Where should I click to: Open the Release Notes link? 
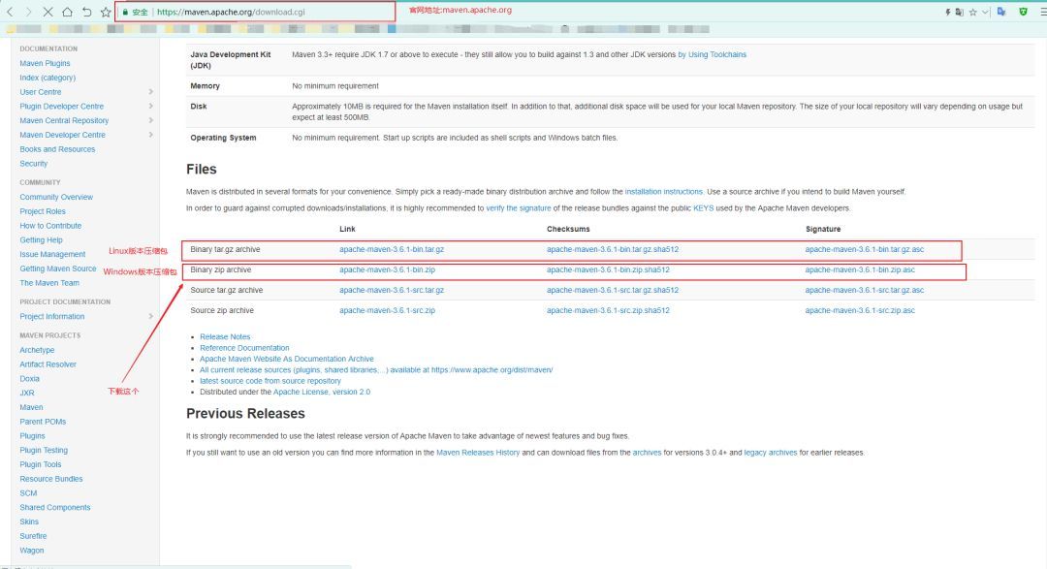[225, 336]
